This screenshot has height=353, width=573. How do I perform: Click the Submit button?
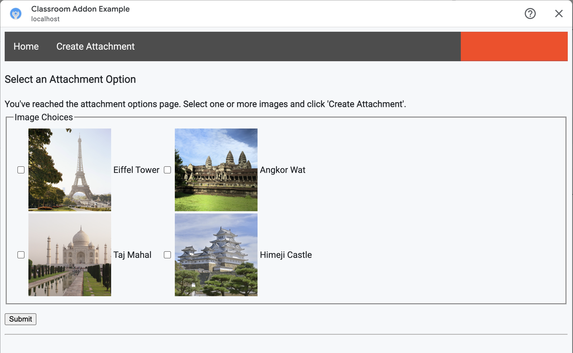pos(20,319)
